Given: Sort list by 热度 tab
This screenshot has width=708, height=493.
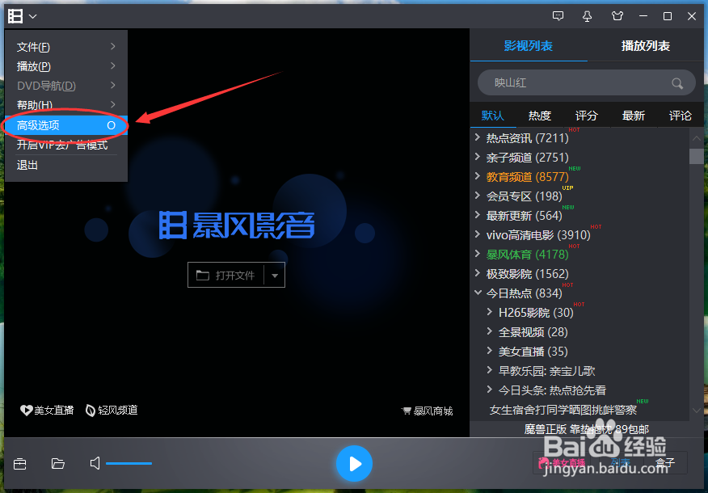Looking at the screenshot, I should click(540, 116).
